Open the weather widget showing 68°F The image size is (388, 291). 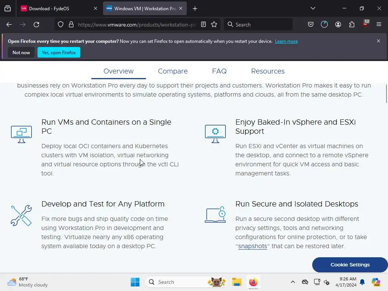point(27,282)
